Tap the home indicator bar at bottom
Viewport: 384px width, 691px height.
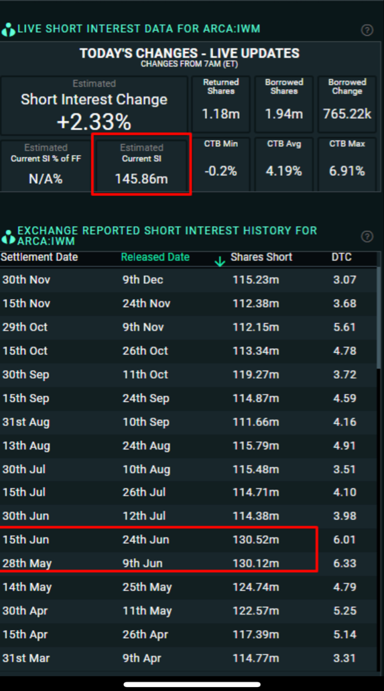pos(192,684)
